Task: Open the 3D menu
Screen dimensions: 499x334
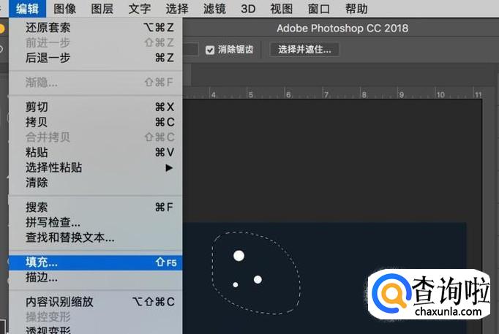Action: click(248, 9)
